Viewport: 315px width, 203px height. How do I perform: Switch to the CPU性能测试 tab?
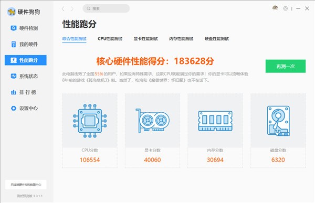[110, 39]
